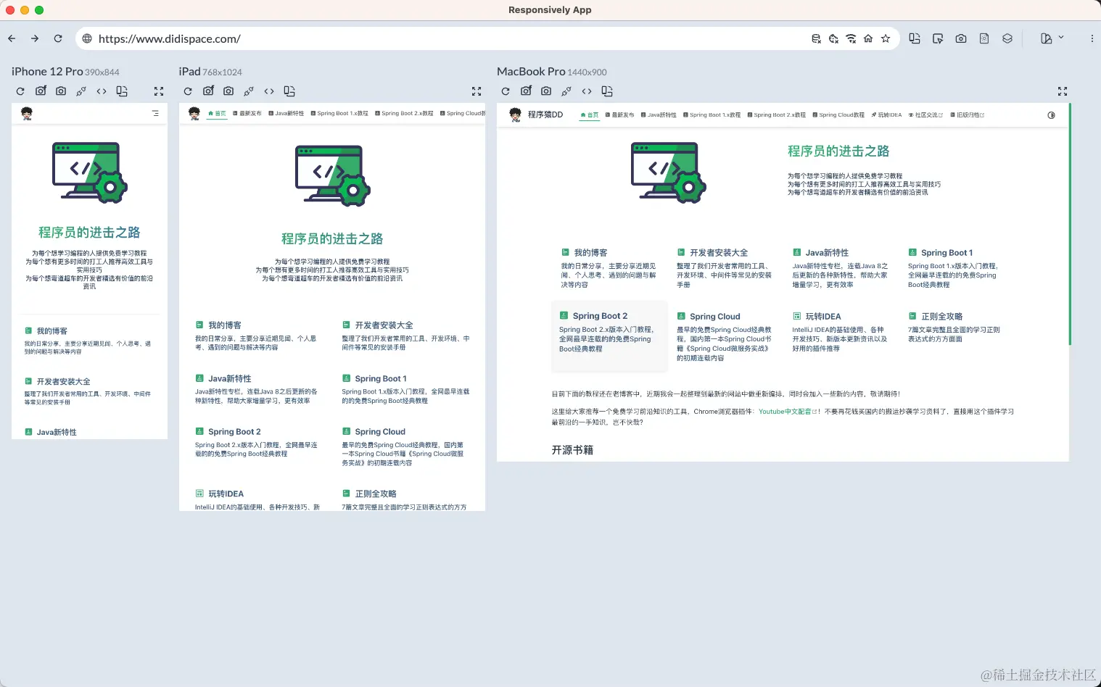Rotate the iPhone 12 Pro device

coord(122,91)
